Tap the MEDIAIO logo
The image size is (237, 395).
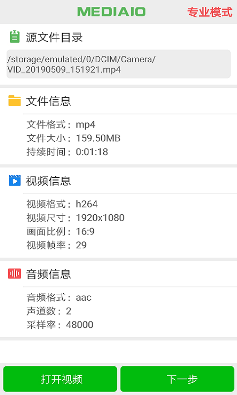tap(111, 12)
